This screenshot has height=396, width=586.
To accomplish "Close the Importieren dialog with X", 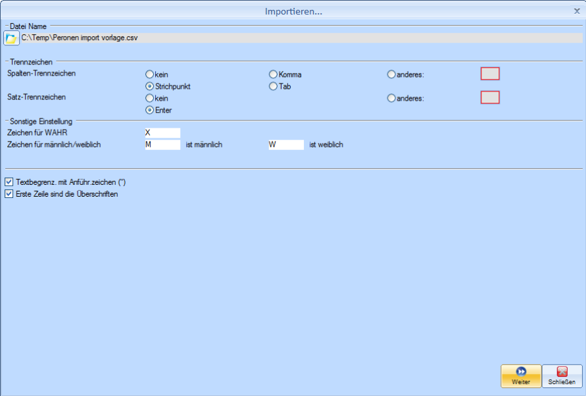I will pyautogui.click(x=577, y=11).
